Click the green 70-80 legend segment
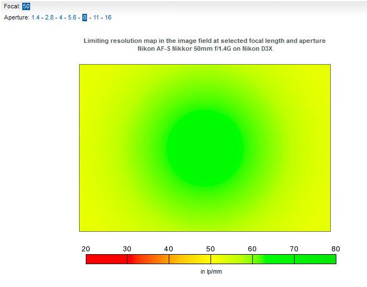The image size is (367, 287). (315, 259)
